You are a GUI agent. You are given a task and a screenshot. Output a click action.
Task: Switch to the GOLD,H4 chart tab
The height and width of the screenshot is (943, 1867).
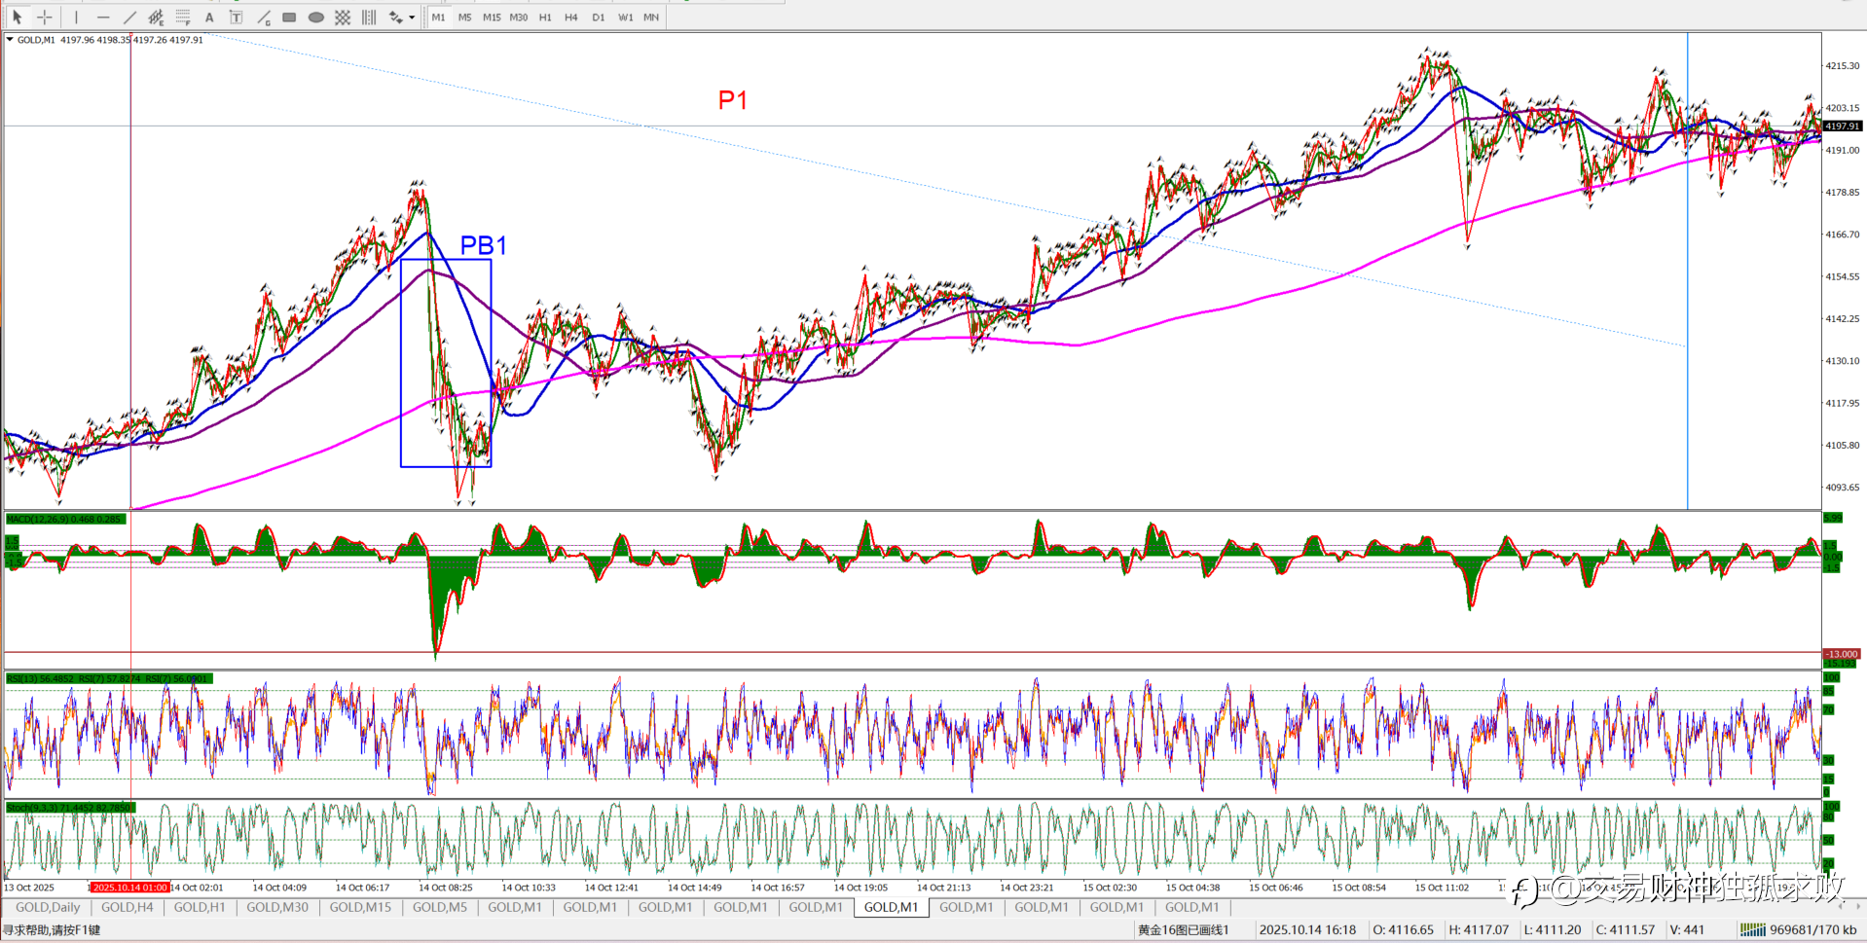point(128,907)
